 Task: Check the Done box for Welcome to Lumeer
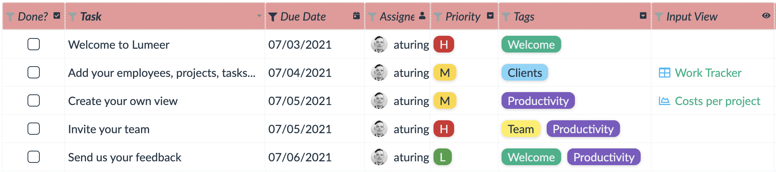(34, 44)
